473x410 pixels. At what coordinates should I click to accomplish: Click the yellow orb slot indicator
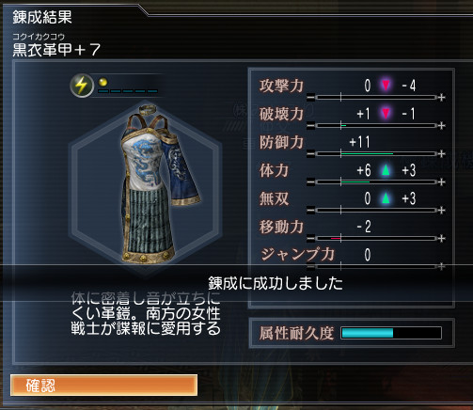103,82
